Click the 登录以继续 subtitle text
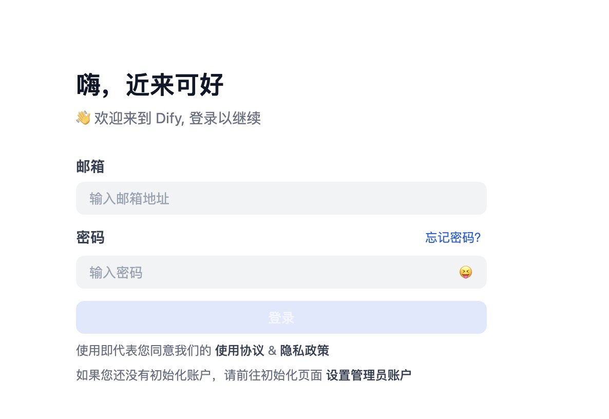 click(x=225, y=119)
